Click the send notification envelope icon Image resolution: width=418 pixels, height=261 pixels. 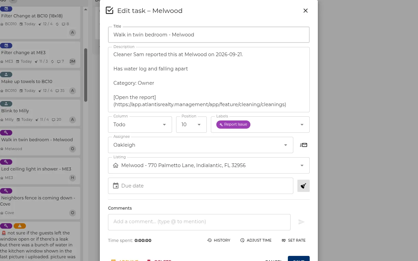click(304, 145)
